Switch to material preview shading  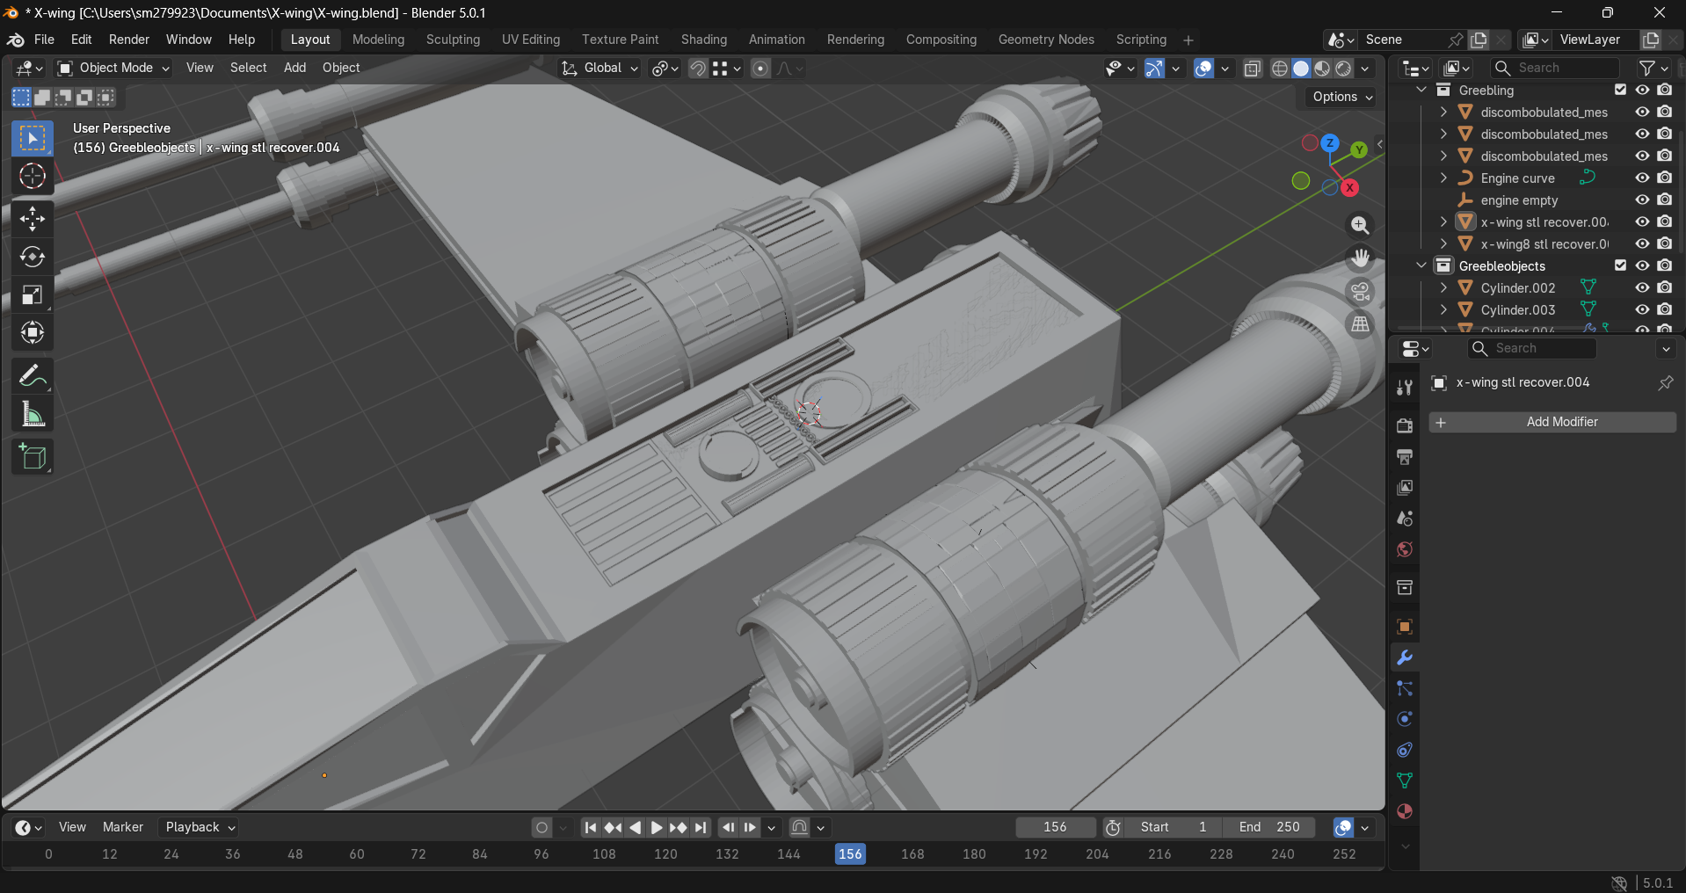pos(1322,69)
